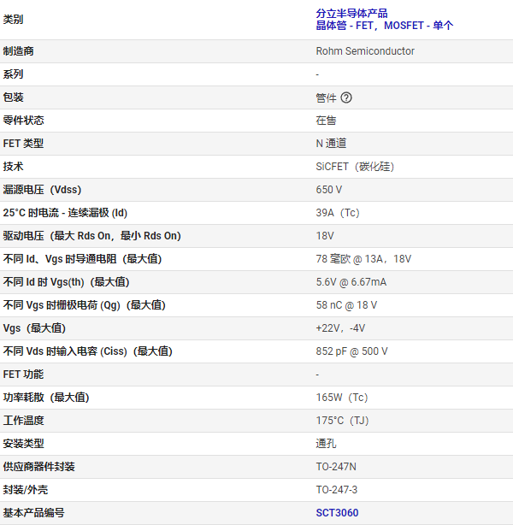Select the 在售 part status value
Viewport: 513px width, 525px height.
click(x=326, y=121)
